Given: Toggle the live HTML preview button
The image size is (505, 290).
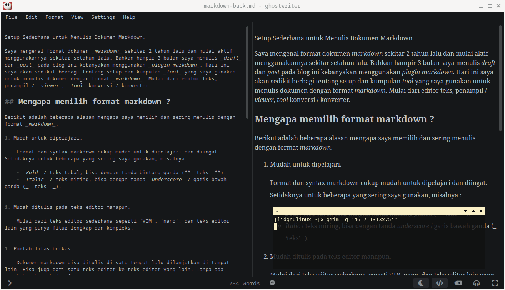Looking at the screenshot, I should (440, 283).
